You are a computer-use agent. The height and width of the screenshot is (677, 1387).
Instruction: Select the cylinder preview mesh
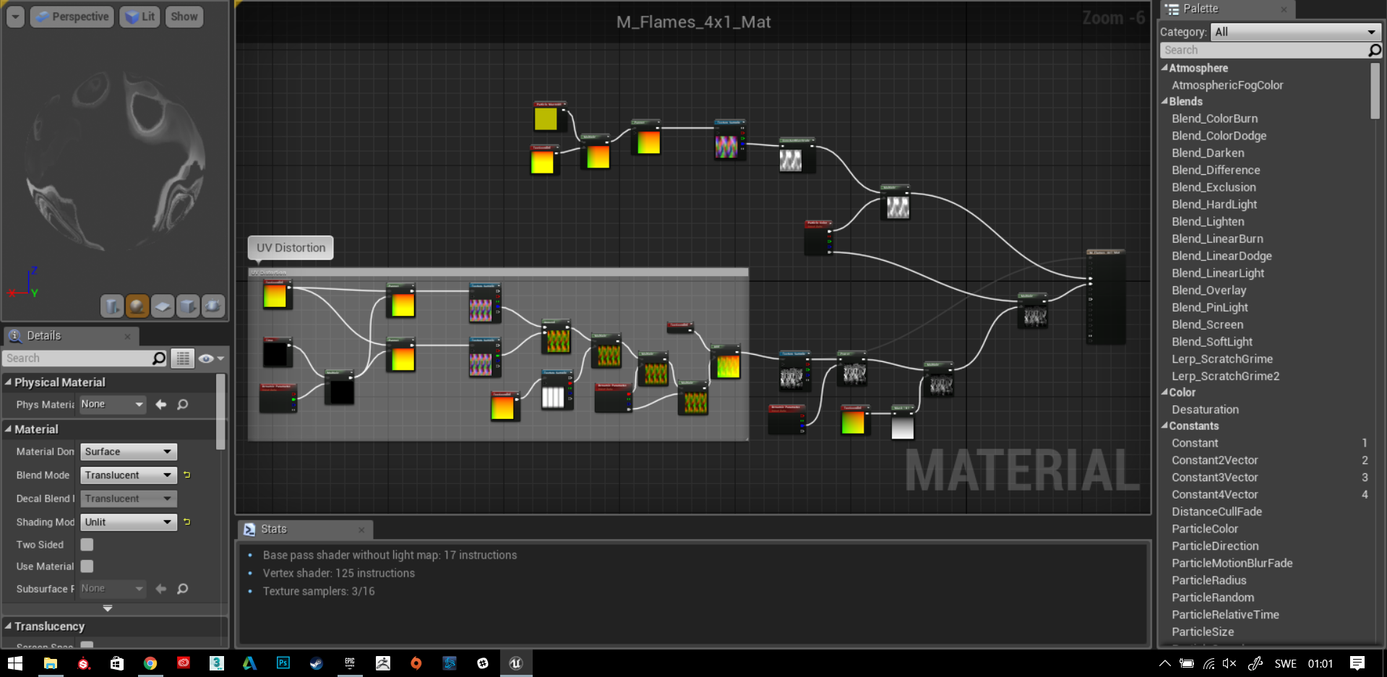pyautogui.click(x=112, y=306)
